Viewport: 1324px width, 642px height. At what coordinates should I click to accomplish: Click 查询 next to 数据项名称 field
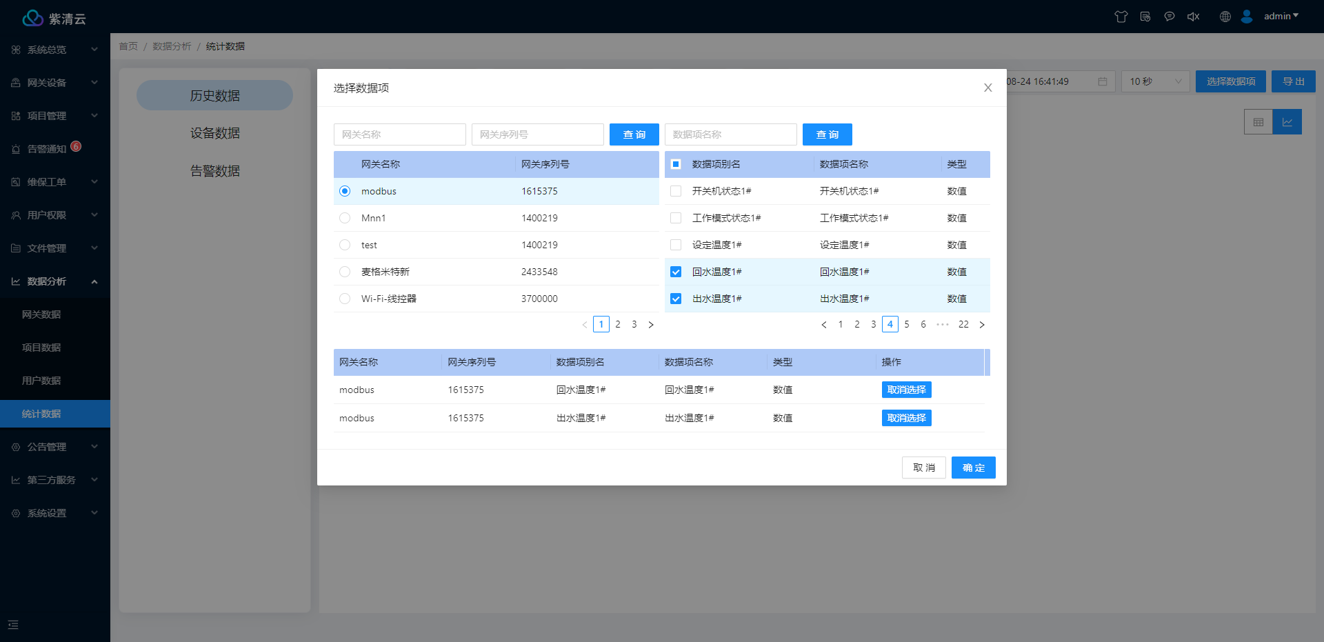[827, 134]
